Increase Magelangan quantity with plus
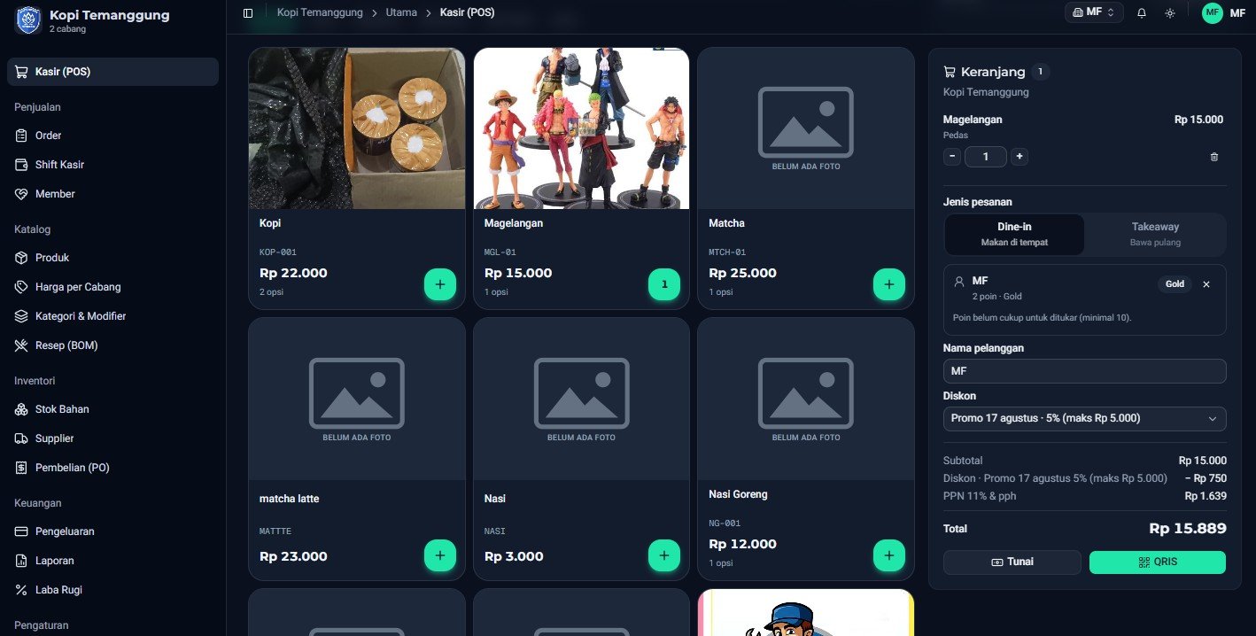Image resolution: width=1256 pixels, height=636 pixels. click(x=1020, y=157)
